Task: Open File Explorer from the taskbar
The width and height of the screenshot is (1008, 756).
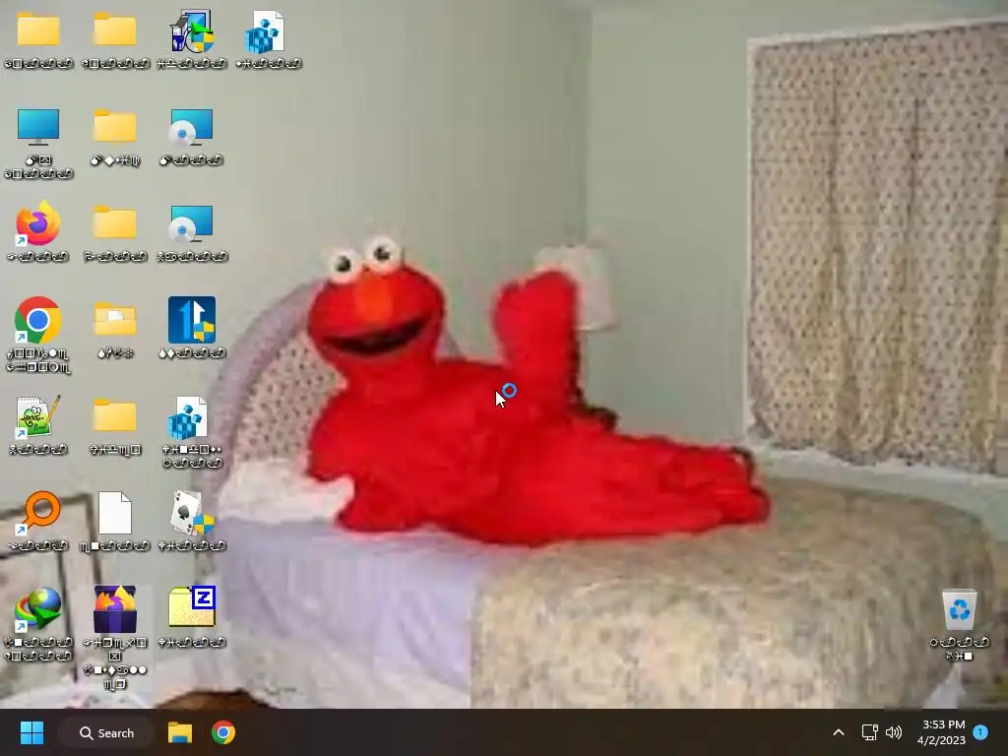Action: click(x=180, y=732)
